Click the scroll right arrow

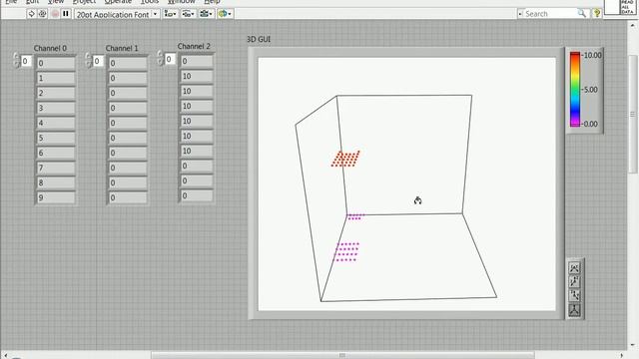pyautogui.click(x=622, y=355)
